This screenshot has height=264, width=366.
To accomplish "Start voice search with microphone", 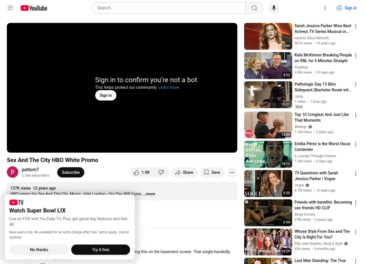I will pos(274,8).
